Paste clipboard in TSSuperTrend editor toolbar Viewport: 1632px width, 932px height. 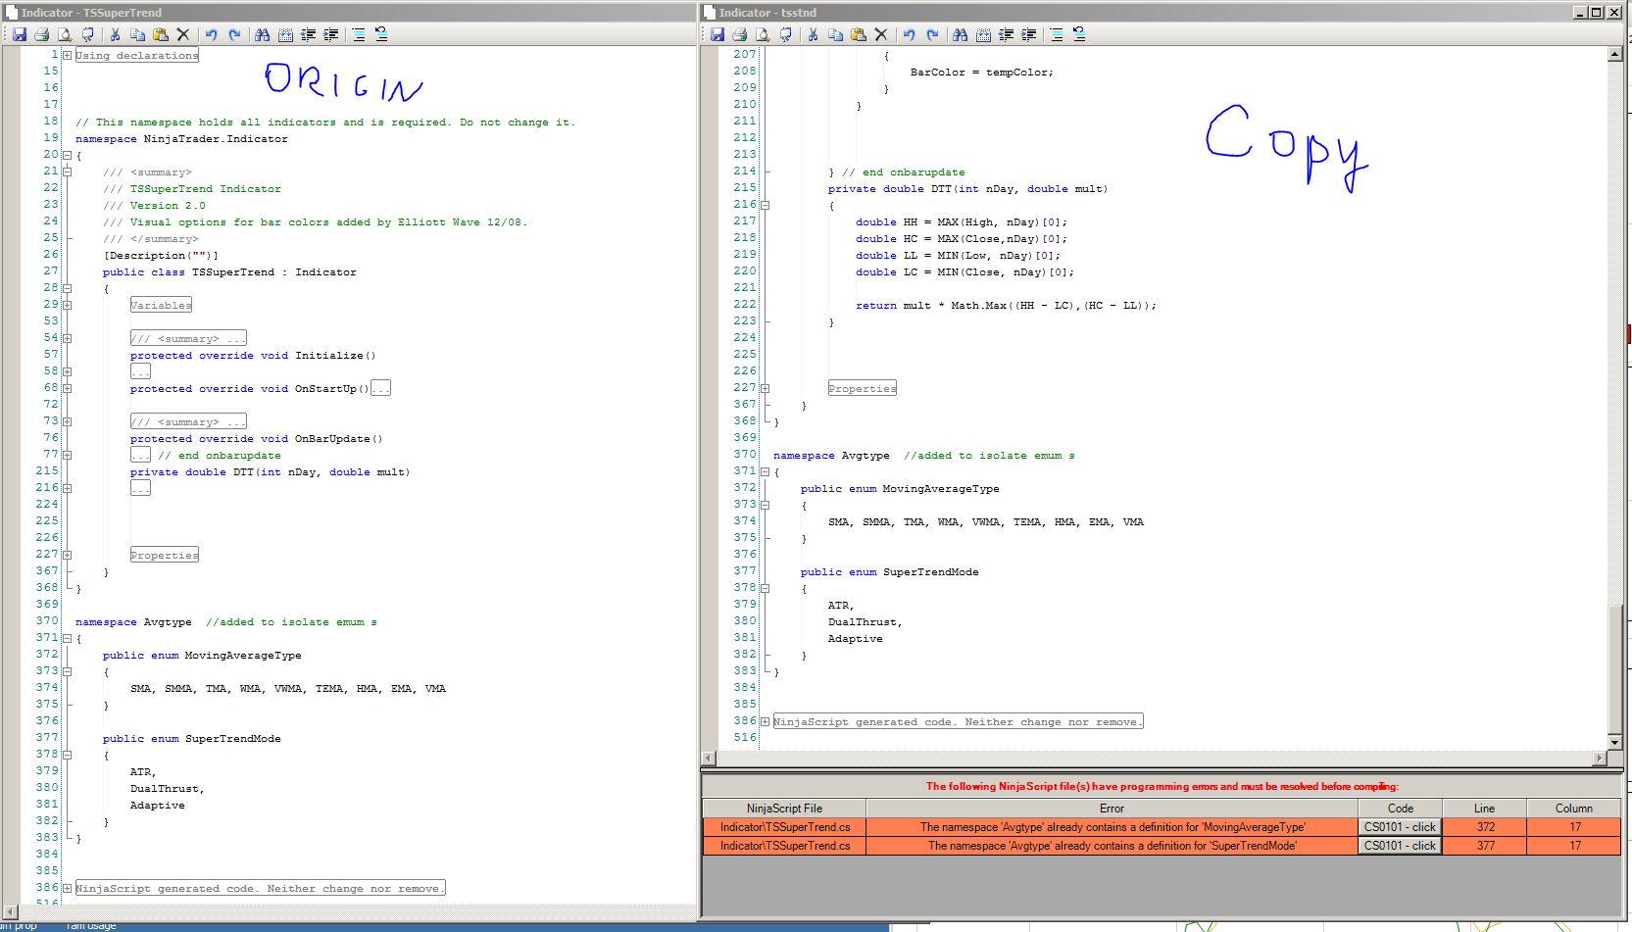pos(161,34)
